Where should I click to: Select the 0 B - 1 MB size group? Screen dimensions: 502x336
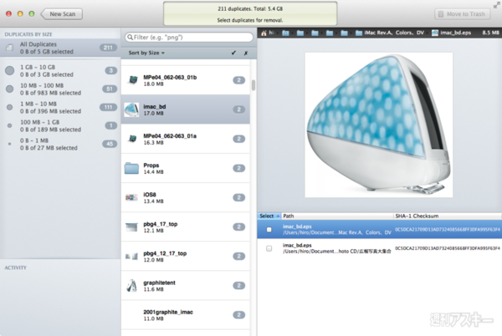tap(60, 144)
